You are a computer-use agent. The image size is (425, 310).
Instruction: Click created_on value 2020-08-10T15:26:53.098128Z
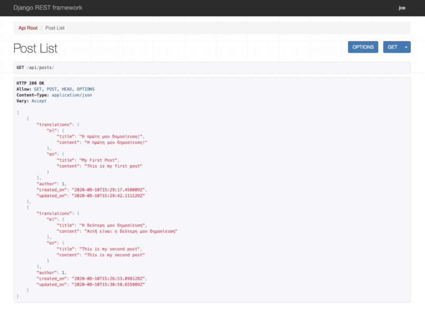(x=108, y=279)
